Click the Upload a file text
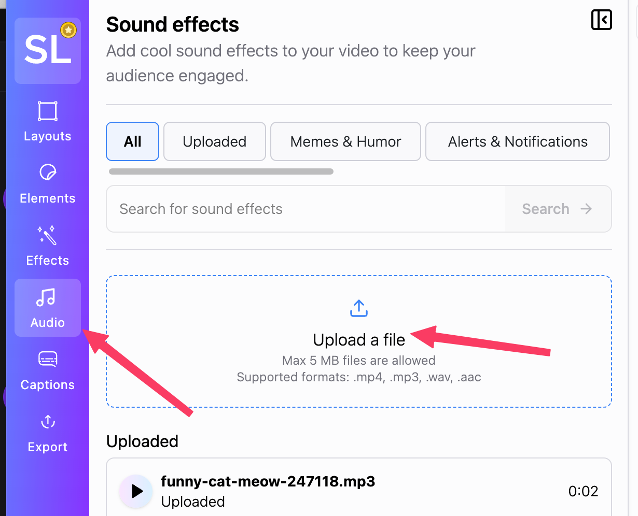 pos(359,340)
